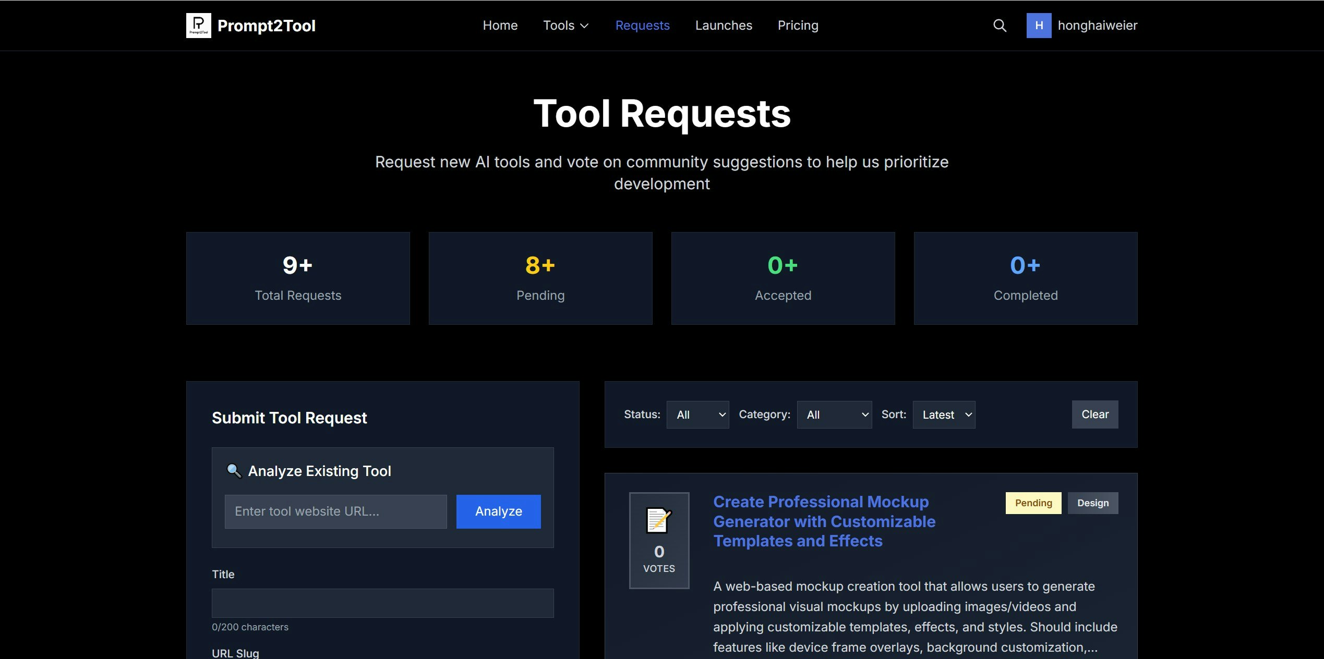
Task: Click the Accepted 0+ stat card
Action: click(783, 278)
